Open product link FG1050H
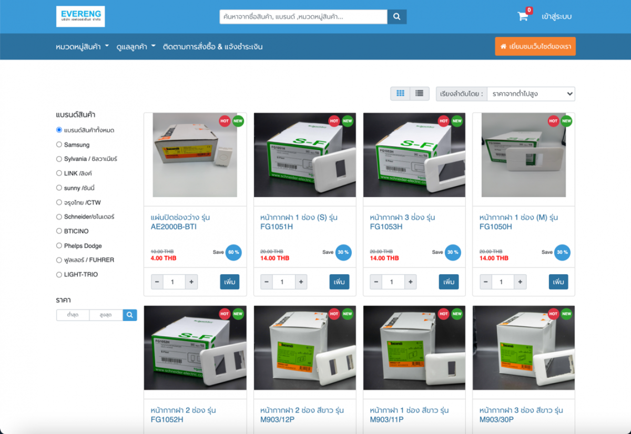Screen dimensions: 631x434 pyautogui.click(x=518, y=222)
